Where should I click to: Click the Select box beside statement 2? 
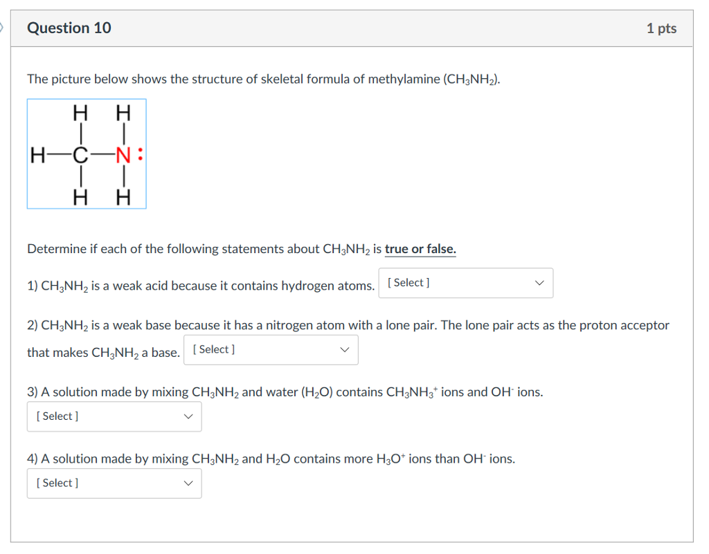(270, 349)
